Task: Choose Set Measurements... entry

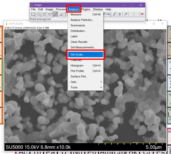Action: coord(85,47)
